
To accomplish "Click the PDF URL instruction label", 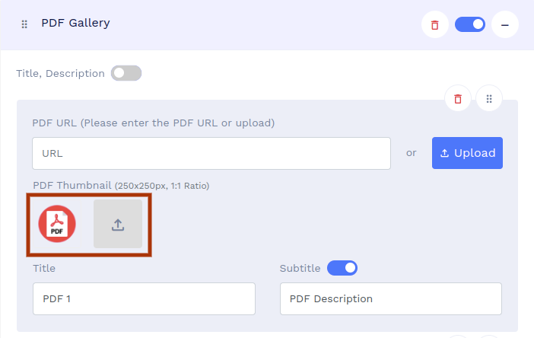I will click(x=153, y=123).
